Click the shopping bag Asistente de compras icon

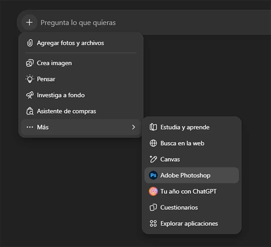30,111
